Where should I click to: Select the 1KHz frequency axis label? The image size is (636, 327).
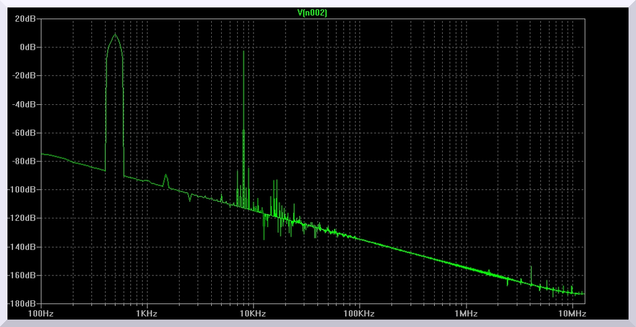point(147,313)
